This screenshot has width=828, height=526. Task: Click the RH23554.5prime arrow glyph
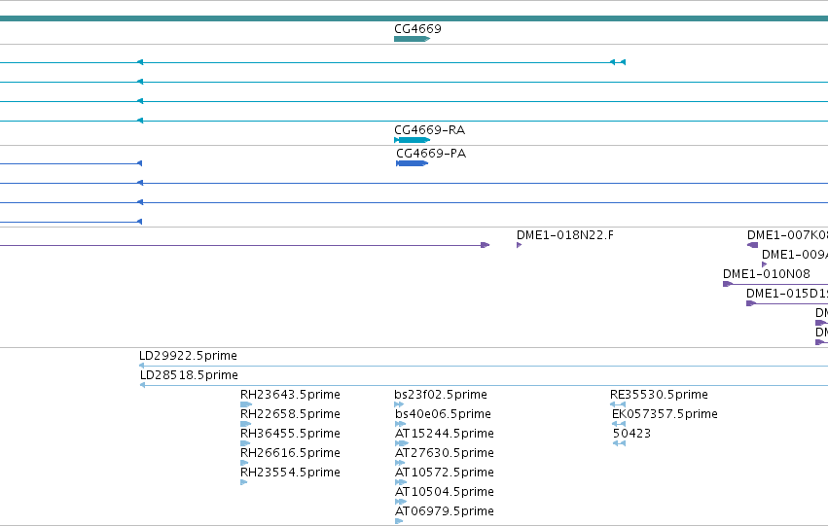click(x=244, y=482)
